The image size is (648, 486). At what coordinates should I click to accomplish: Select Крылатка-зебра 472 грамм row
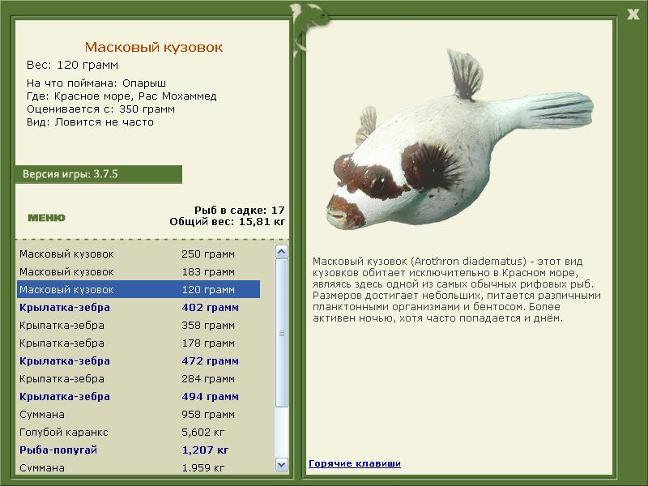pos(139,360)
